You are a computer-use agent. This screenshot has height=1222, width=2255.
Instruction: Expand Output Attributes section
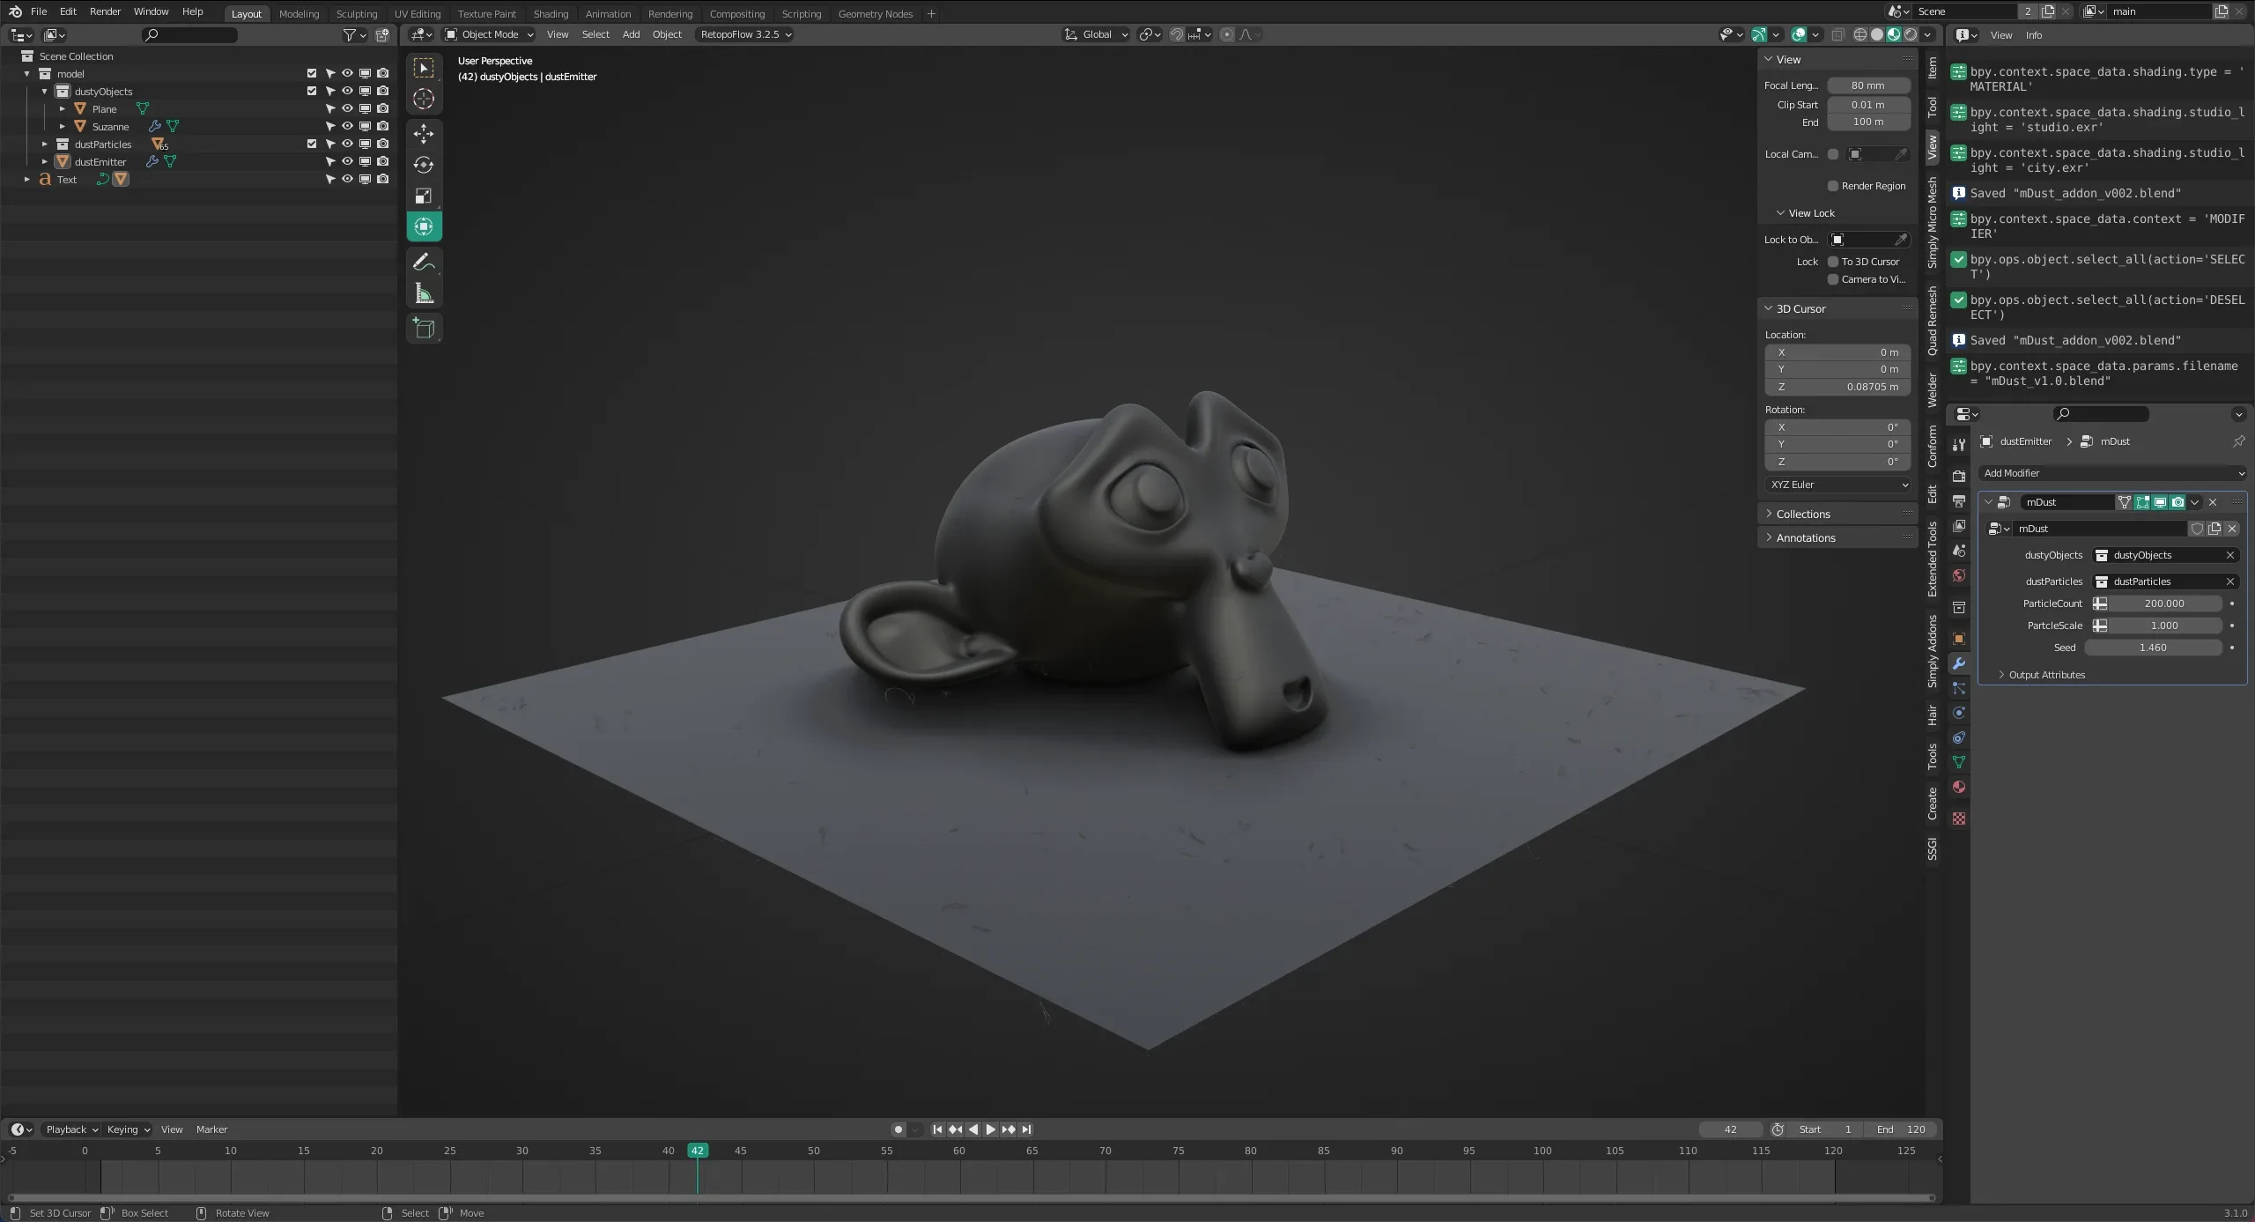click(x=2046, y=675)
